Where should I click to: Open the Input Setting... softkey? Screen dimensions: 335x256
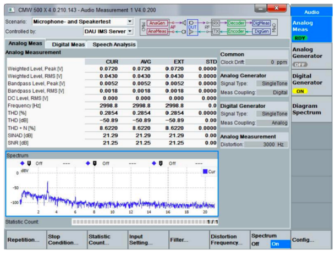[149, 240]
